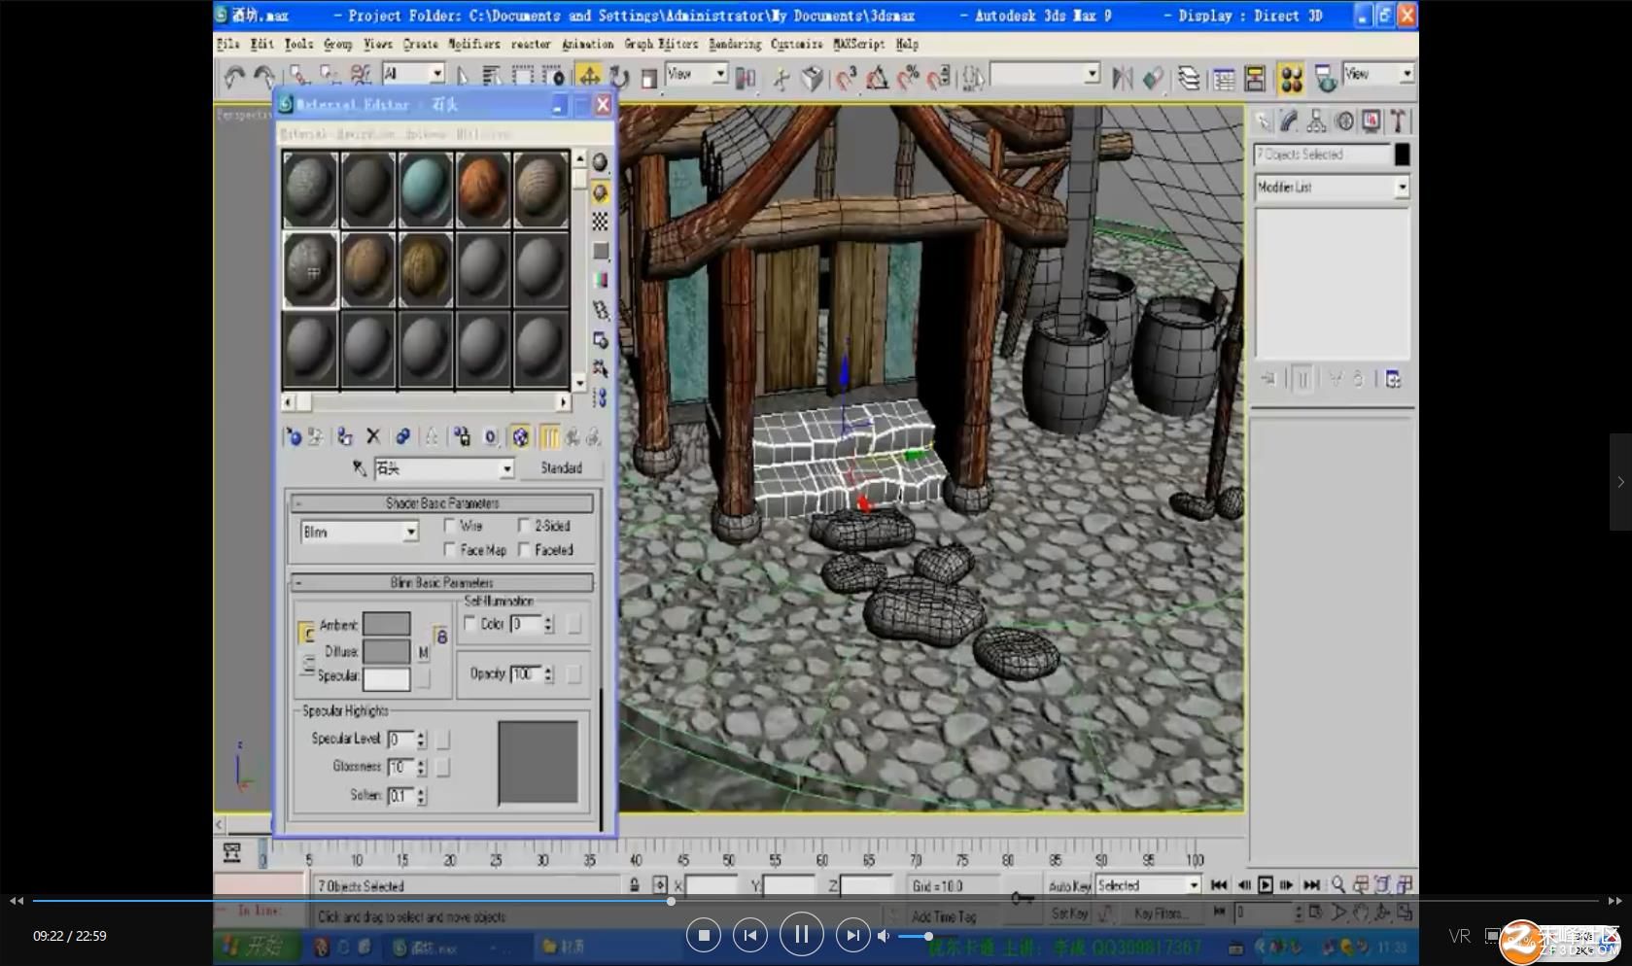Image resolution: width=1632 pixels, height=966 pixels.
Task: Collapse the Blinn Basic Parameters rollout
Action: [x=442, y=583]
